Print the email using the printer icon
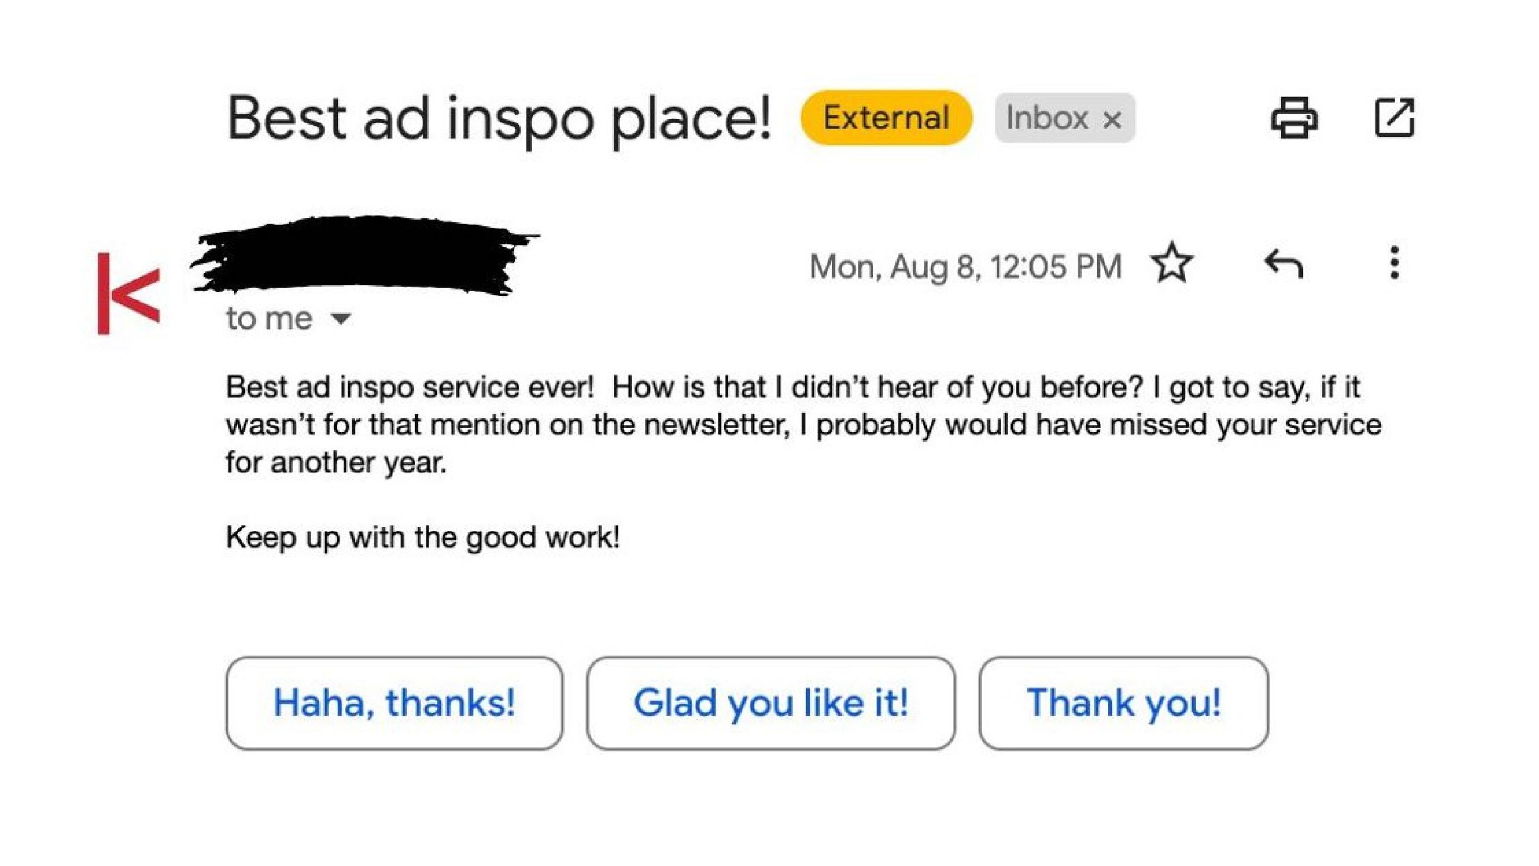Image resolution: width=1539 pixels, height=866 pixels. 1294,118
